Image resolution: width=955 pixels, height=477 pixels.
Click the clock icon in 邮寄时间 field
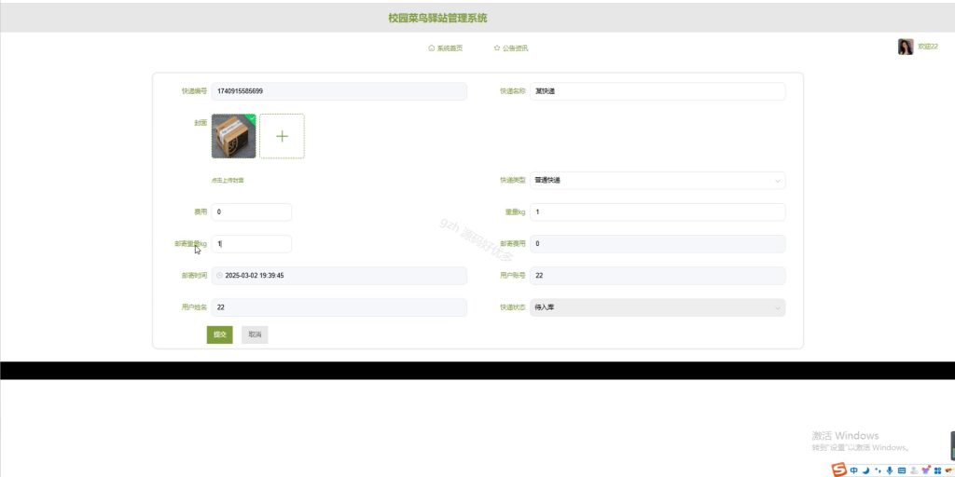click(x=219, y=276)
